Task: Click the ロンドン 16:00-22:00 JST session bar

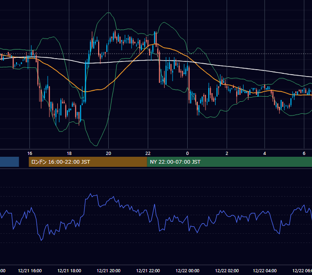Action: tap(88, 162)
